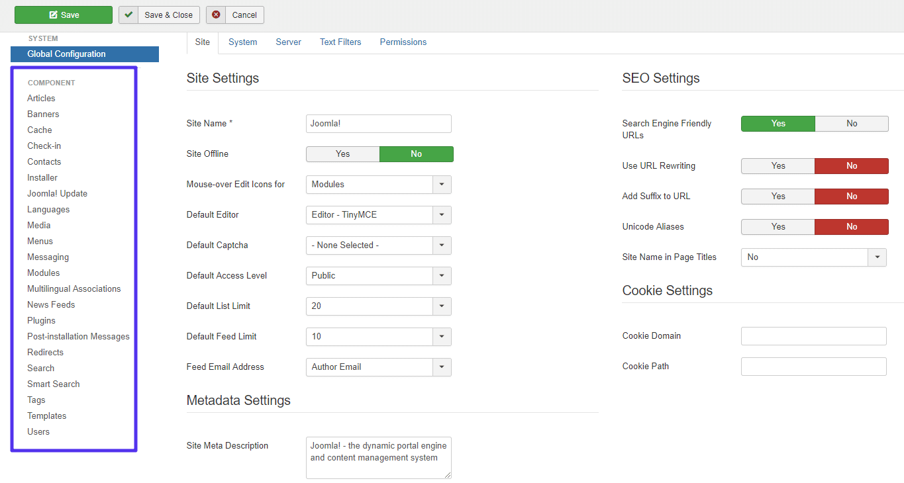Switch to the Server tab
Image resolution: width=904 pixels, height=483 pixels.
click(x=288, y=42)
